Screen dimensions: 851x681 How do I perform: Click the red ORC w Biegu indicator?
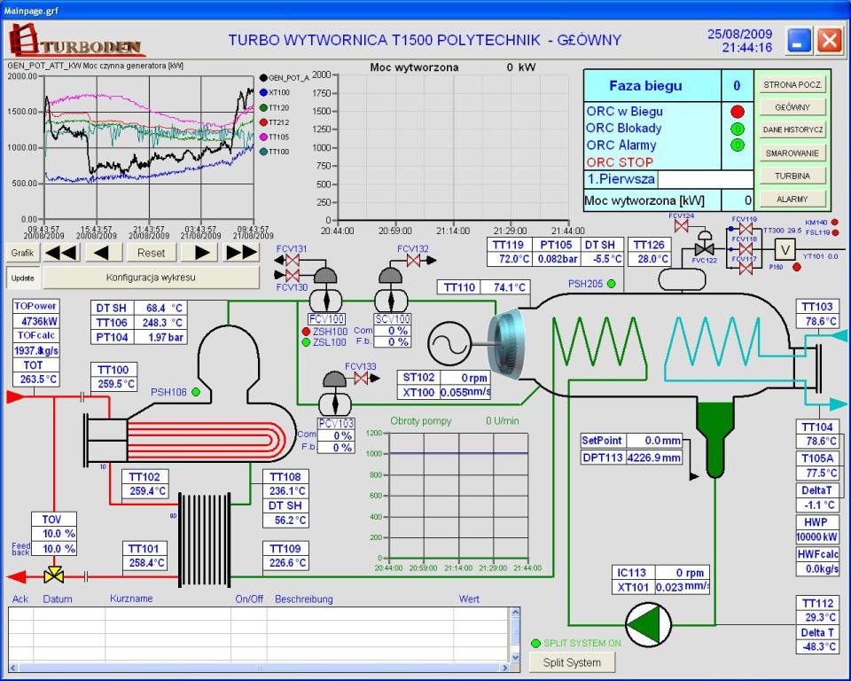tap(737, 112)
